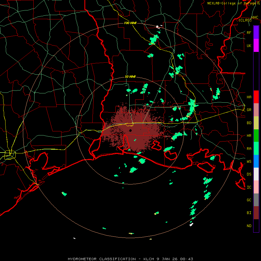The image size is (261, 261).
Task: Click the IC legend label
Action: pos(249,187)
